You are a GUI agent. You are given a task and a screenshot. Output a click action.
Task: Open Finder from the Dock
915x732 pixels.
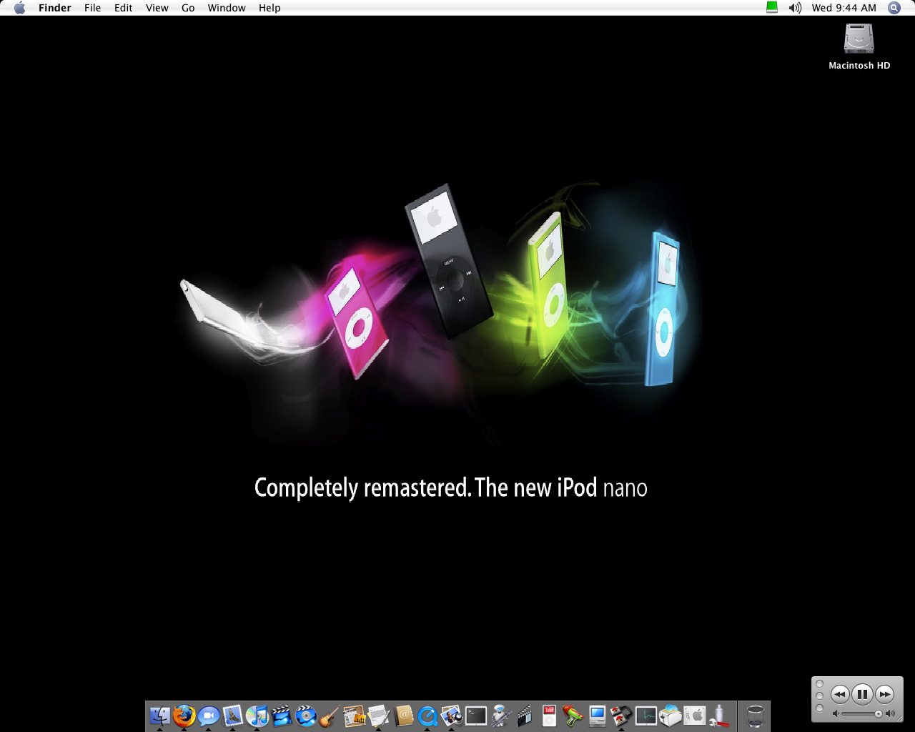(160, 715)
